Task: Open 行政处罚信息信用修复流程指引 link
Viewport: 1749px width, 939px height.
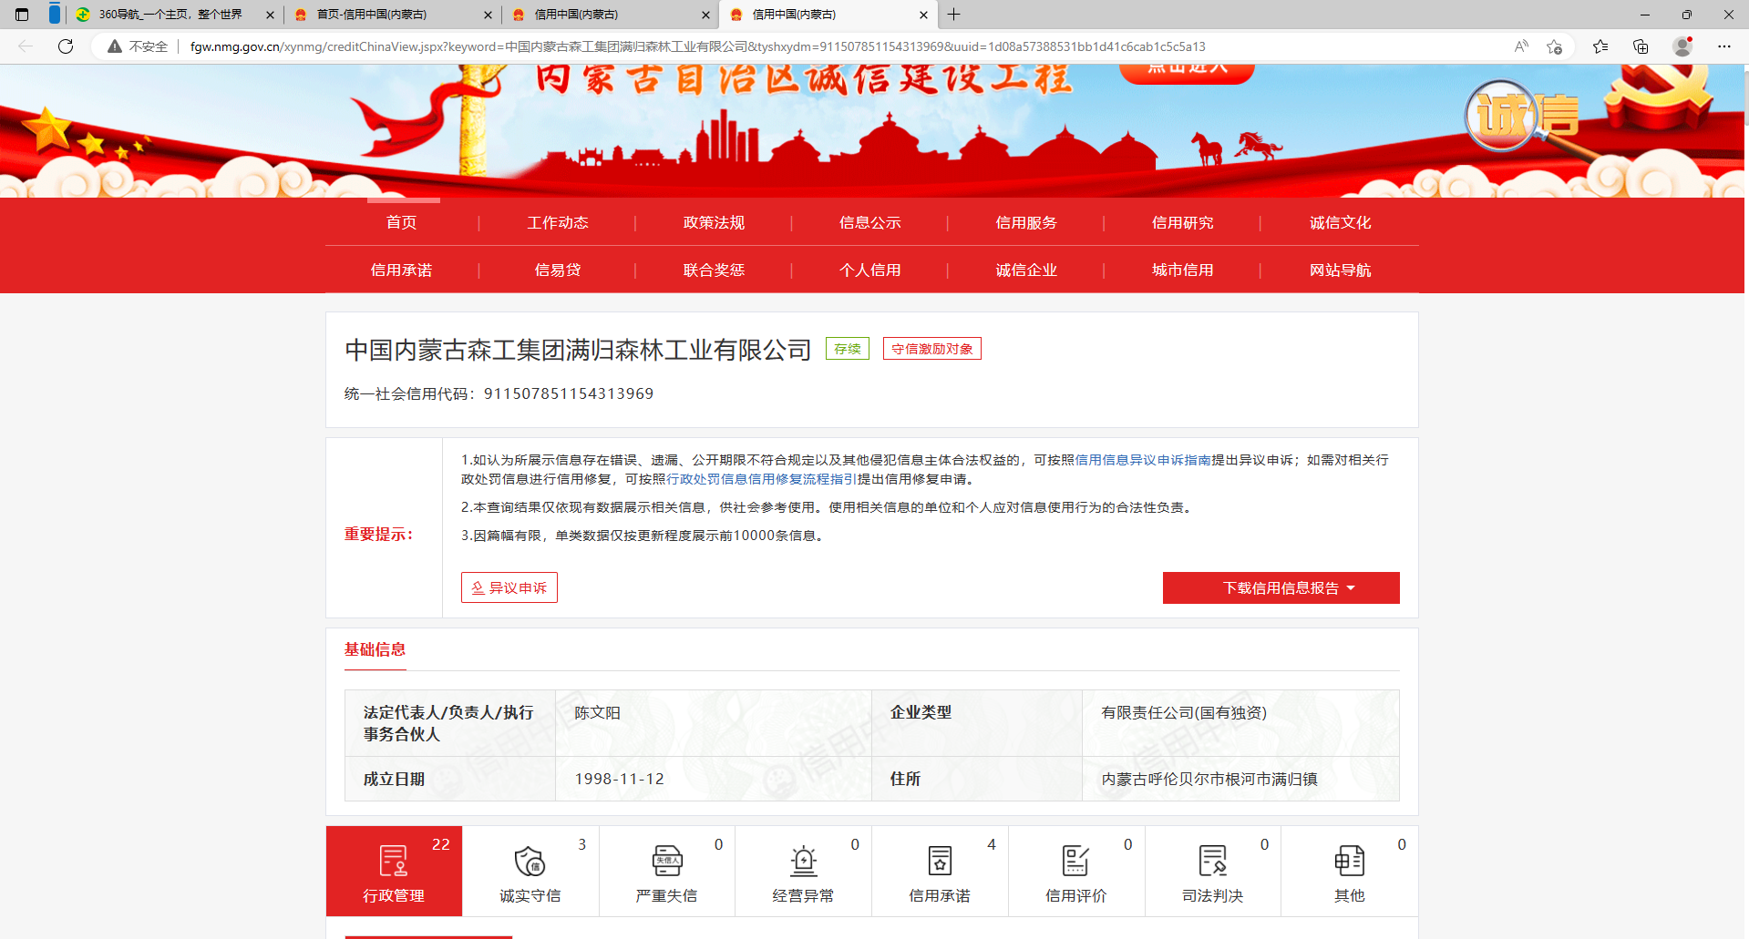Action: 762,479
